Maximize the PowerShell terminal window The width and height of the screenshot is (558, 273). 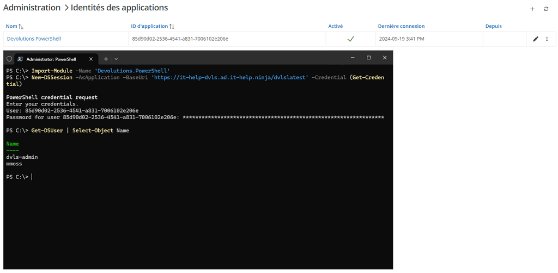pyautogui.click(x=369, y=58)
